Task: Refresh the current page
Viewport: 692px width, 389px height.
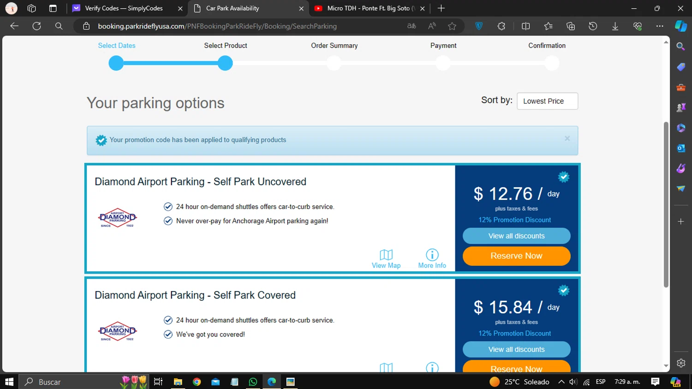Action: pyautogui.click(x=36, y=26)
